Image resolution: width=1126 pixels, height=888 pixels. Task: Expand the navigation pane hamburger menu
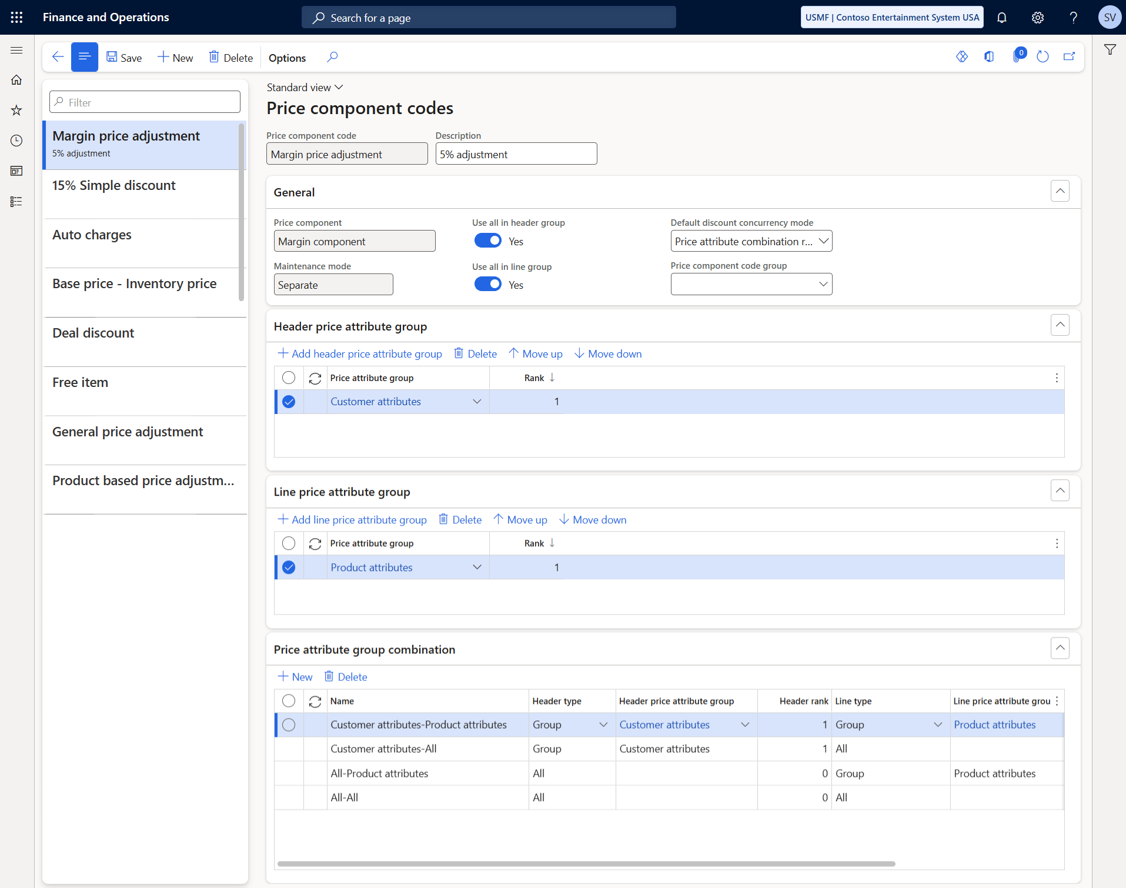[x=16, y=50]
